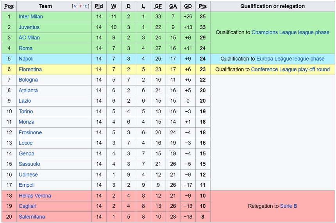The width and height of the screenshot is (336, 223).
Task: Click the E edit-template link
Action: [x=86, y=6]
